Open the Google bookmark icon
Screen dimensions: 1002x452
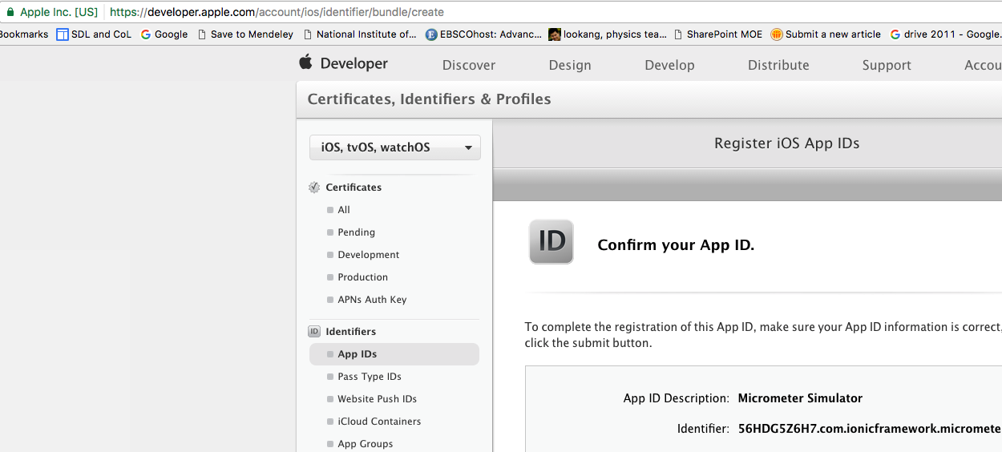click(x=146, y=34)
